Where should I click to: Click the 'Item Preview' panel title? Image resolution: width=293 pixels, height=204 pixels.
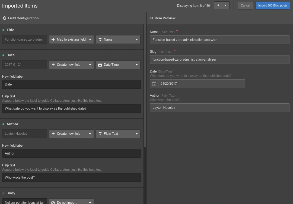point(165,18)
